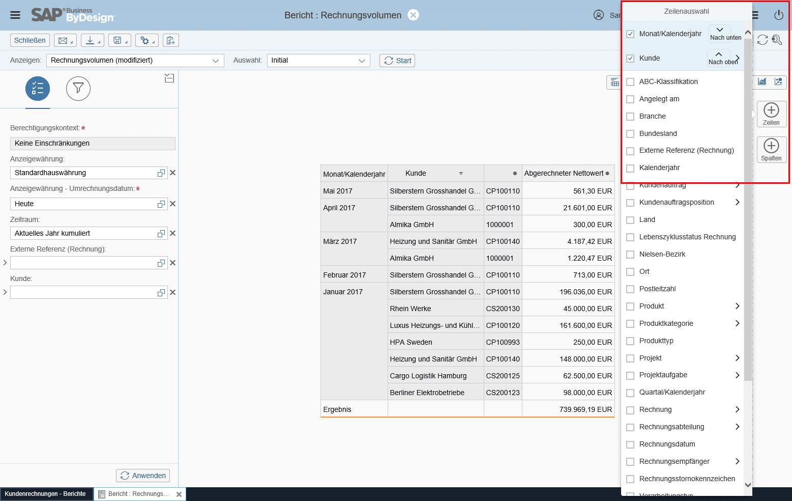792x501 pixels.
Task: Switch to the filter funnel tab
Action: [78, 89]
